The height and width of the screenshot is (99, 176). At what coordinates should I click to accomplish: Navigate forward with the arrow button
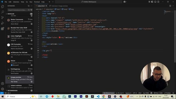tap(53, 2)
